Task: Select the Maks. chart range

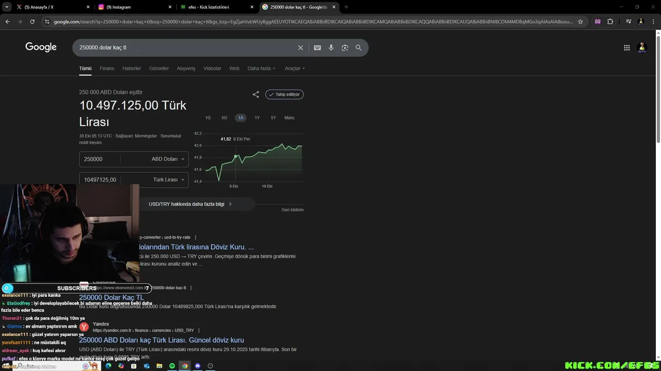Action: [290, 117]
